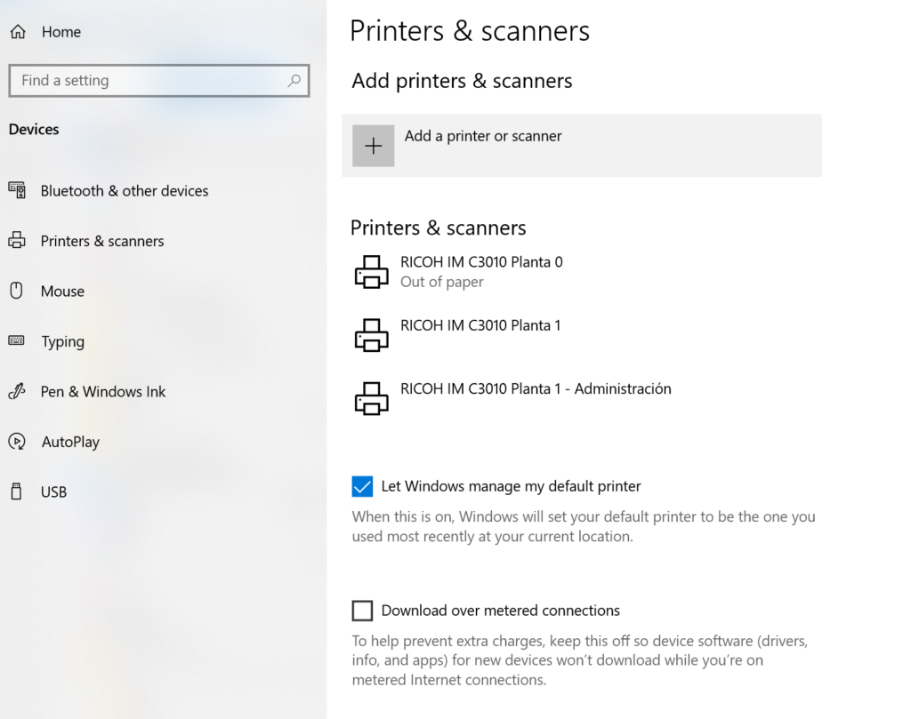
Task: Click the plus icon to add printer
Action: (x=373, y=146)
